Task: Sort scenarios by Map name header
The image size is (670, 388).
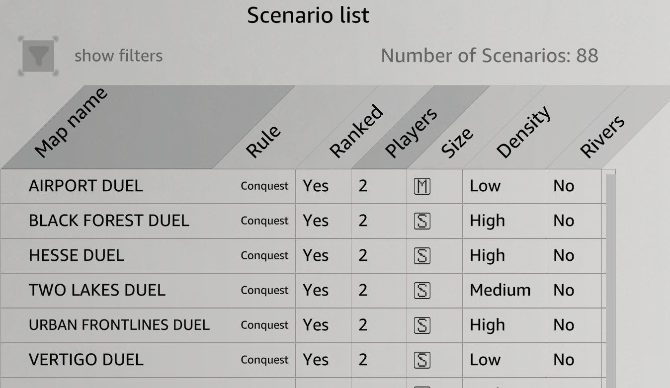Action: [71, 122]
